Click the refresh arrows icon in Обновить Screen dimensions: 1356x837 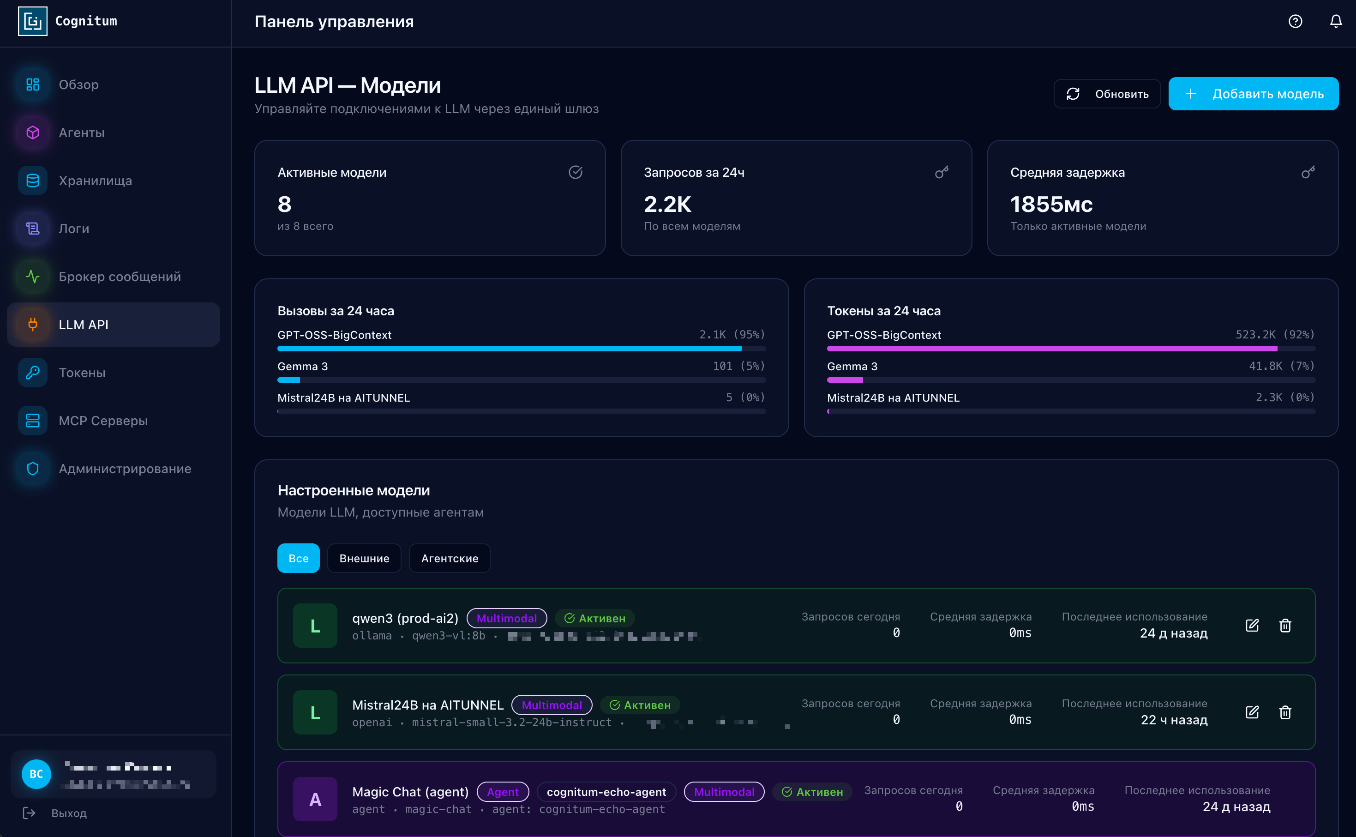pyautogui.click(x=1073, y=94)
